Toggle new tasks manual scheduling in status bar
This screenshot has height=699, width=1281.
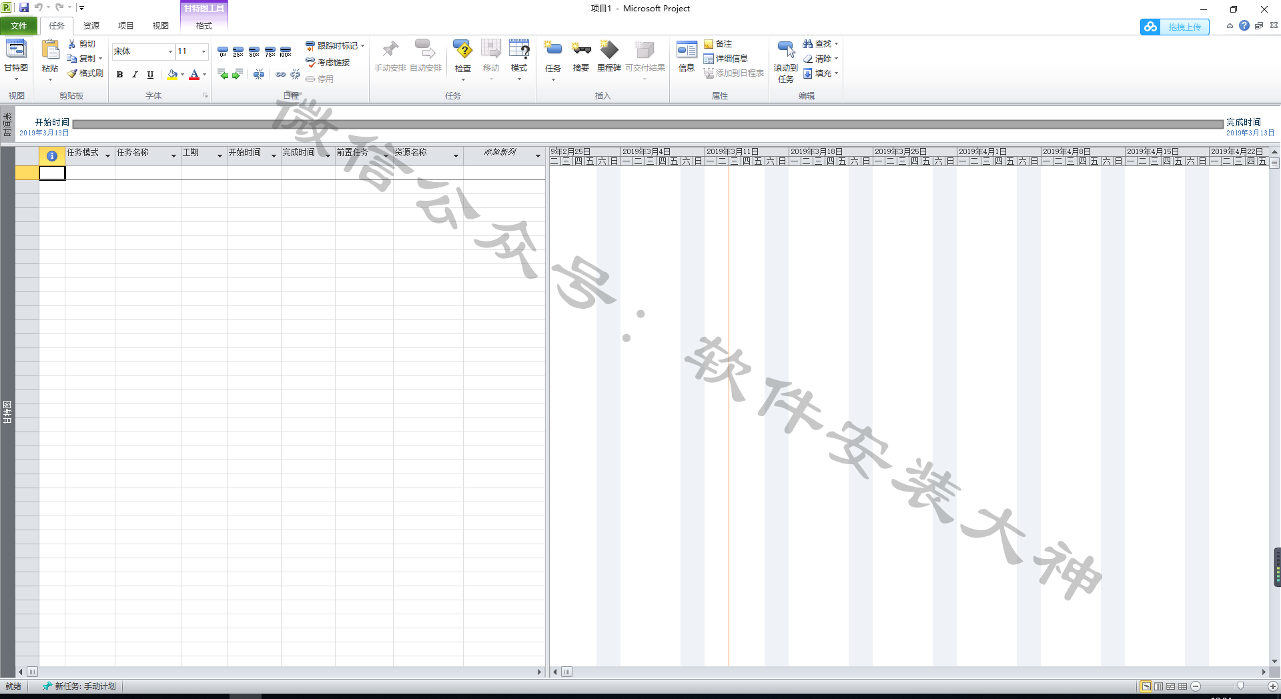pyautogui.click(x=79, y=686)
